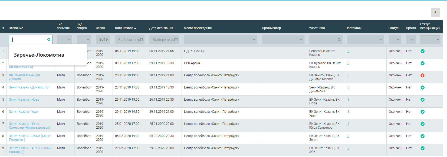
Task: Sort by the Организатор column header
Action: 271,28
